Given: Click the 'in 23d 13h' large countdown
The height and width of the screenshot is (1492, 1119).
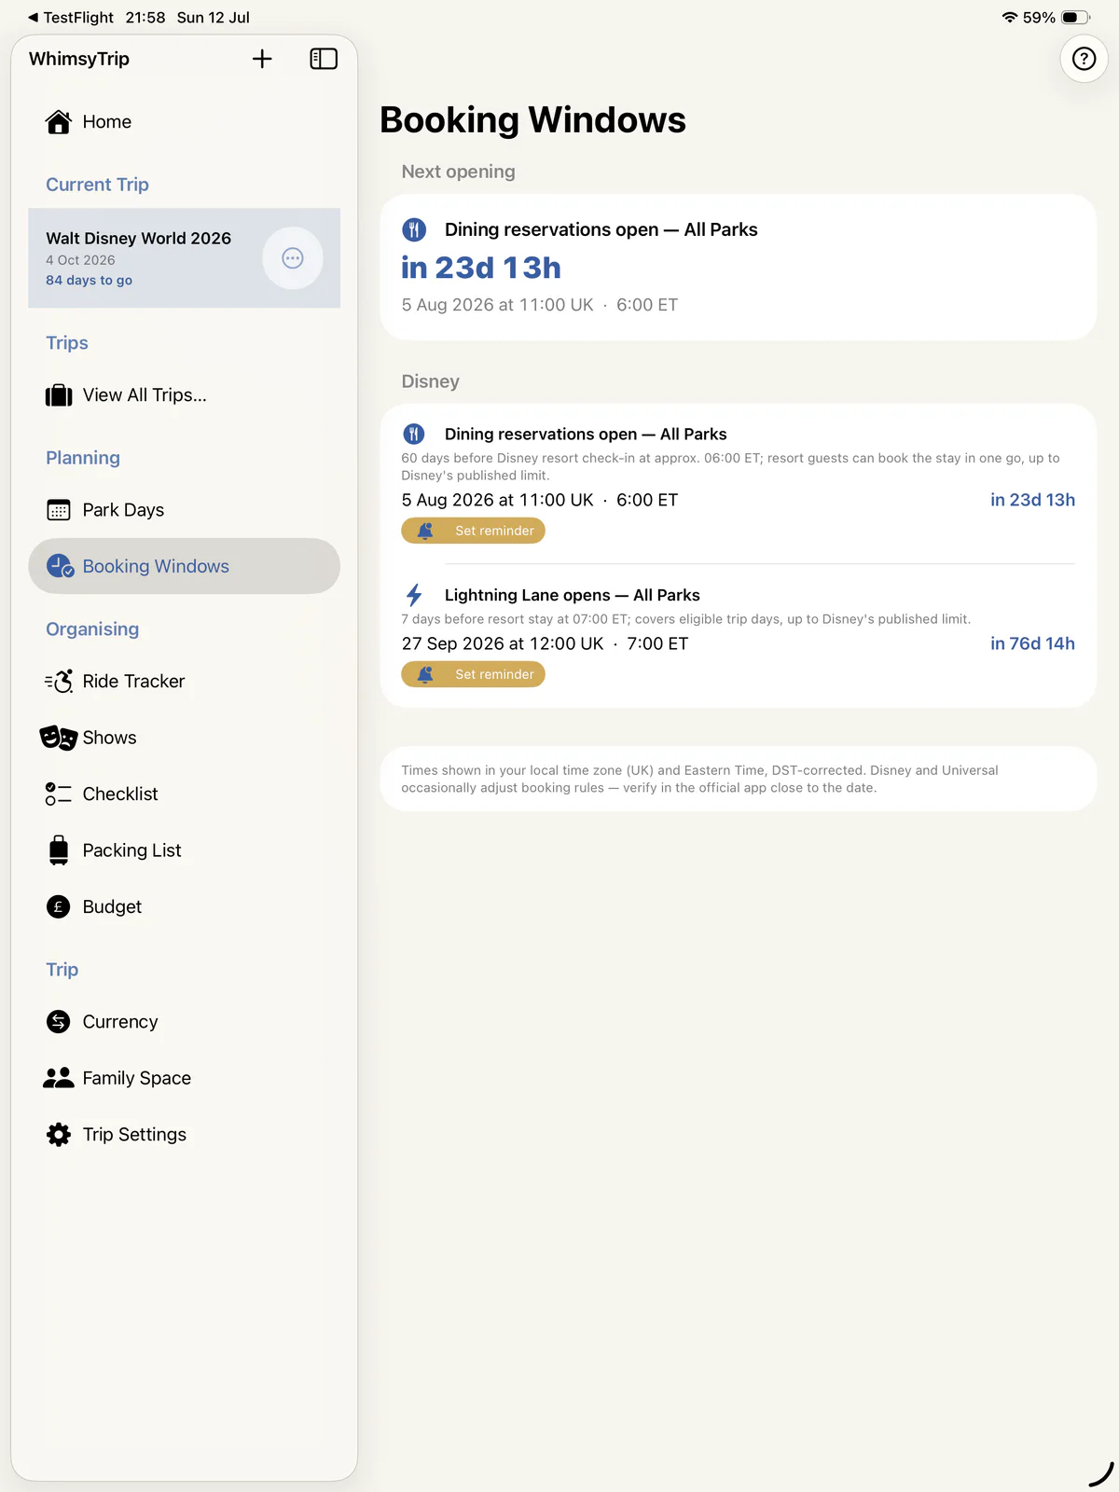Looking at the screenshot, I should click(481, 268).
